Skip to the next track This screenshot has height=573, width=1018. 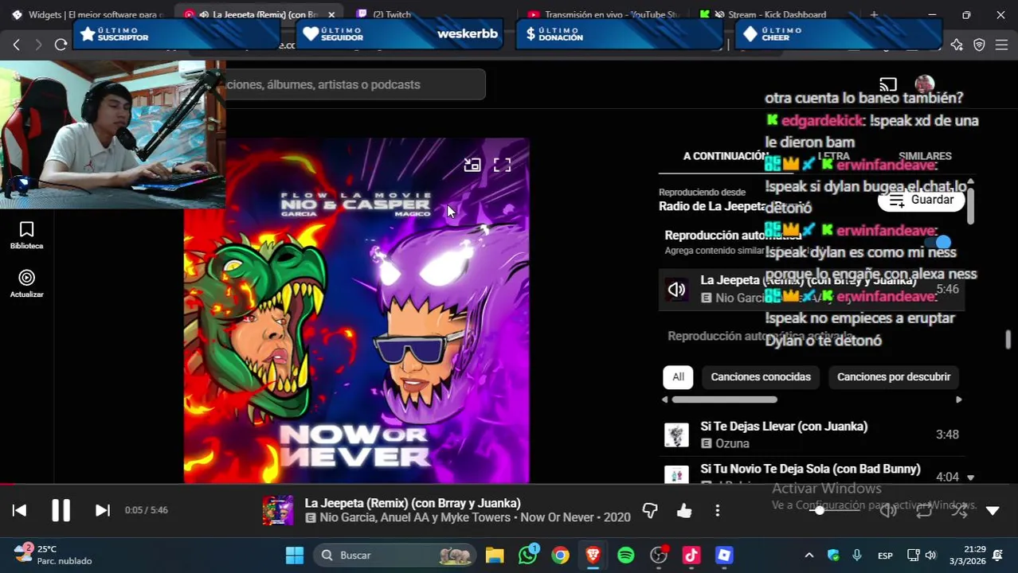coord(103,510)
